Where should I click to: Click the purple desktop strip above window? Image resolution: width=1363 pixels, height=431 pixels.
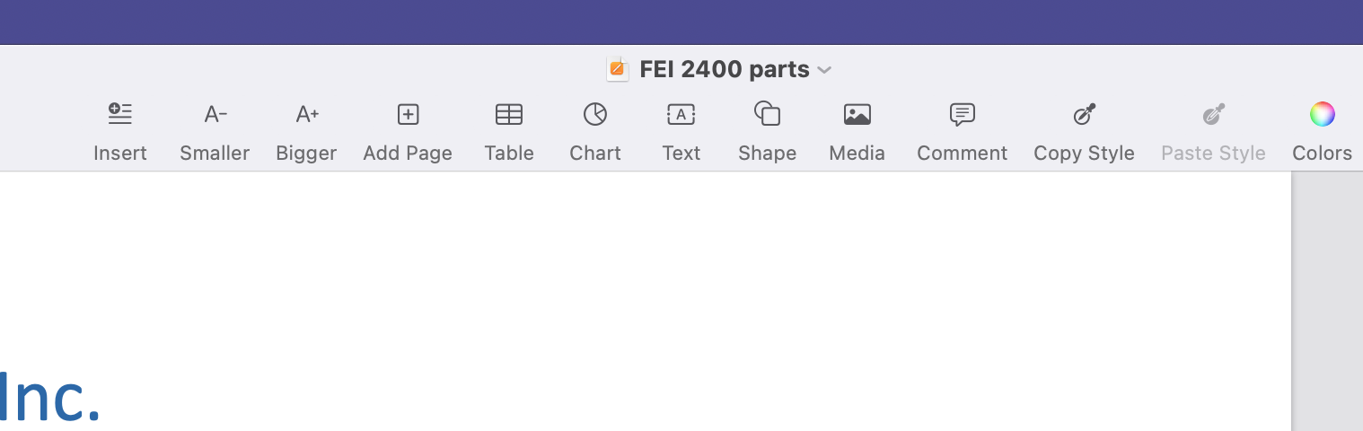click(x=682, y=22)
